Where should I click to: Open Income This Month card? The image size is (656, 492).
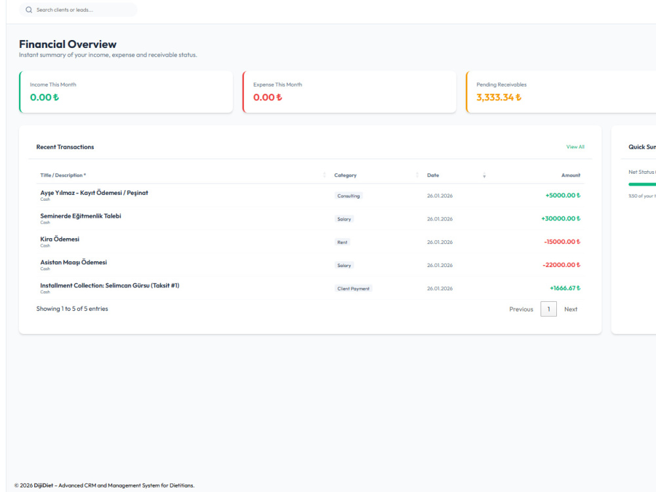pyautogui.click(x=126, y=92)
